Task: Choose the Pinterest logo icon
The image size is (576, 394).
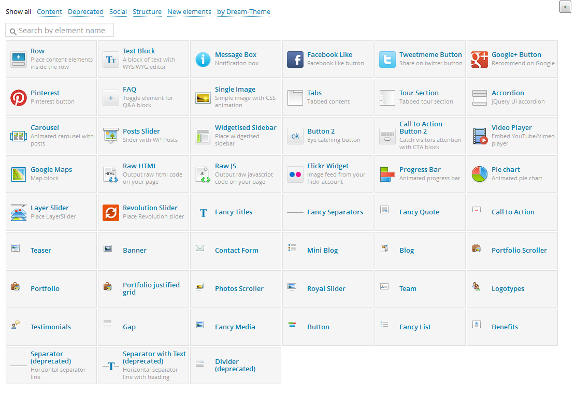Action: [x=19, y=98]
